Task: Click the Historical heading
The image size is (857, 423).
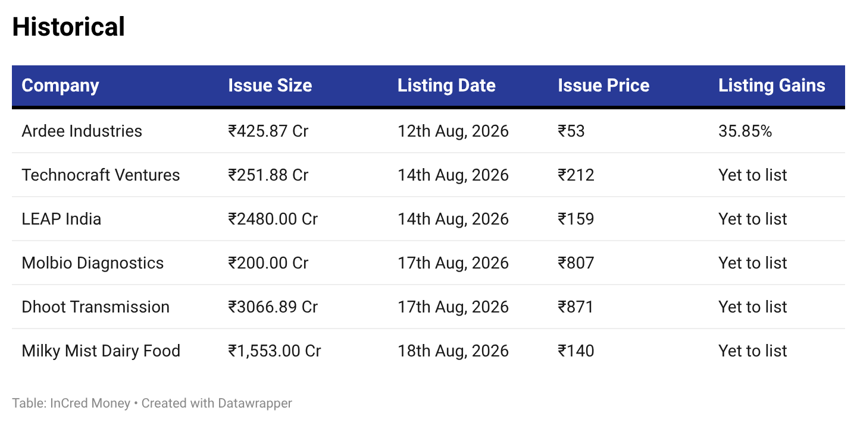Action: click(68, 27)
